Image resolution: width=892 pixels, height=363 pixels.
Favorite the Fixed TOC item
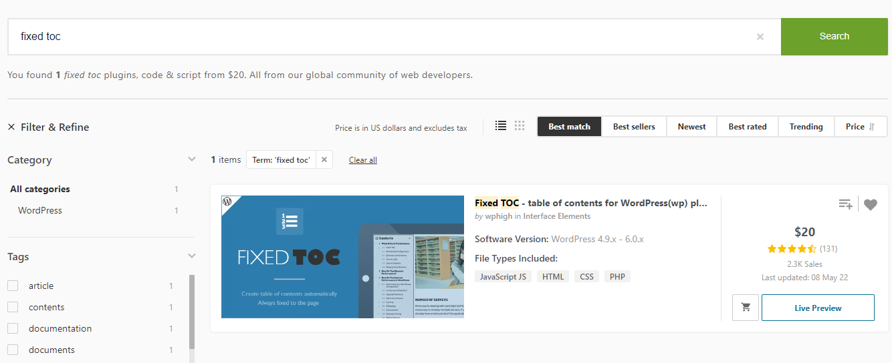870,205
